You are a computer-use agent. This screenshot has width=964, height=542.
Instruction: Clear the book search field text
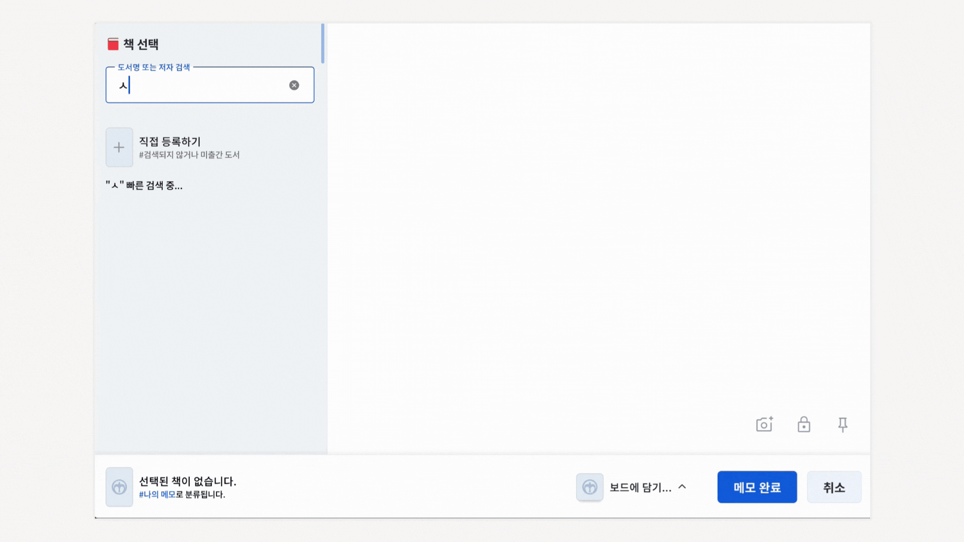click(x=294, y=85)
